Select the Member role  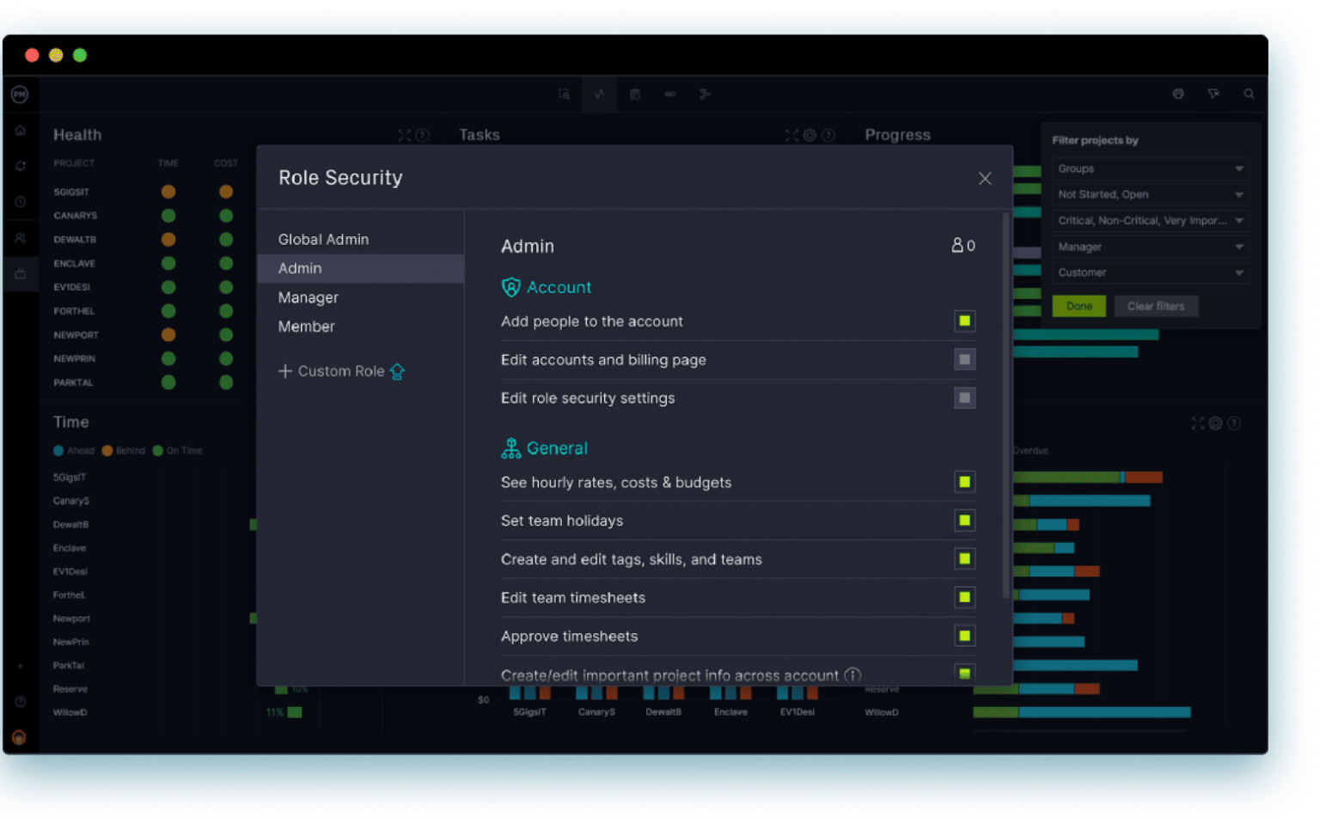306,326
